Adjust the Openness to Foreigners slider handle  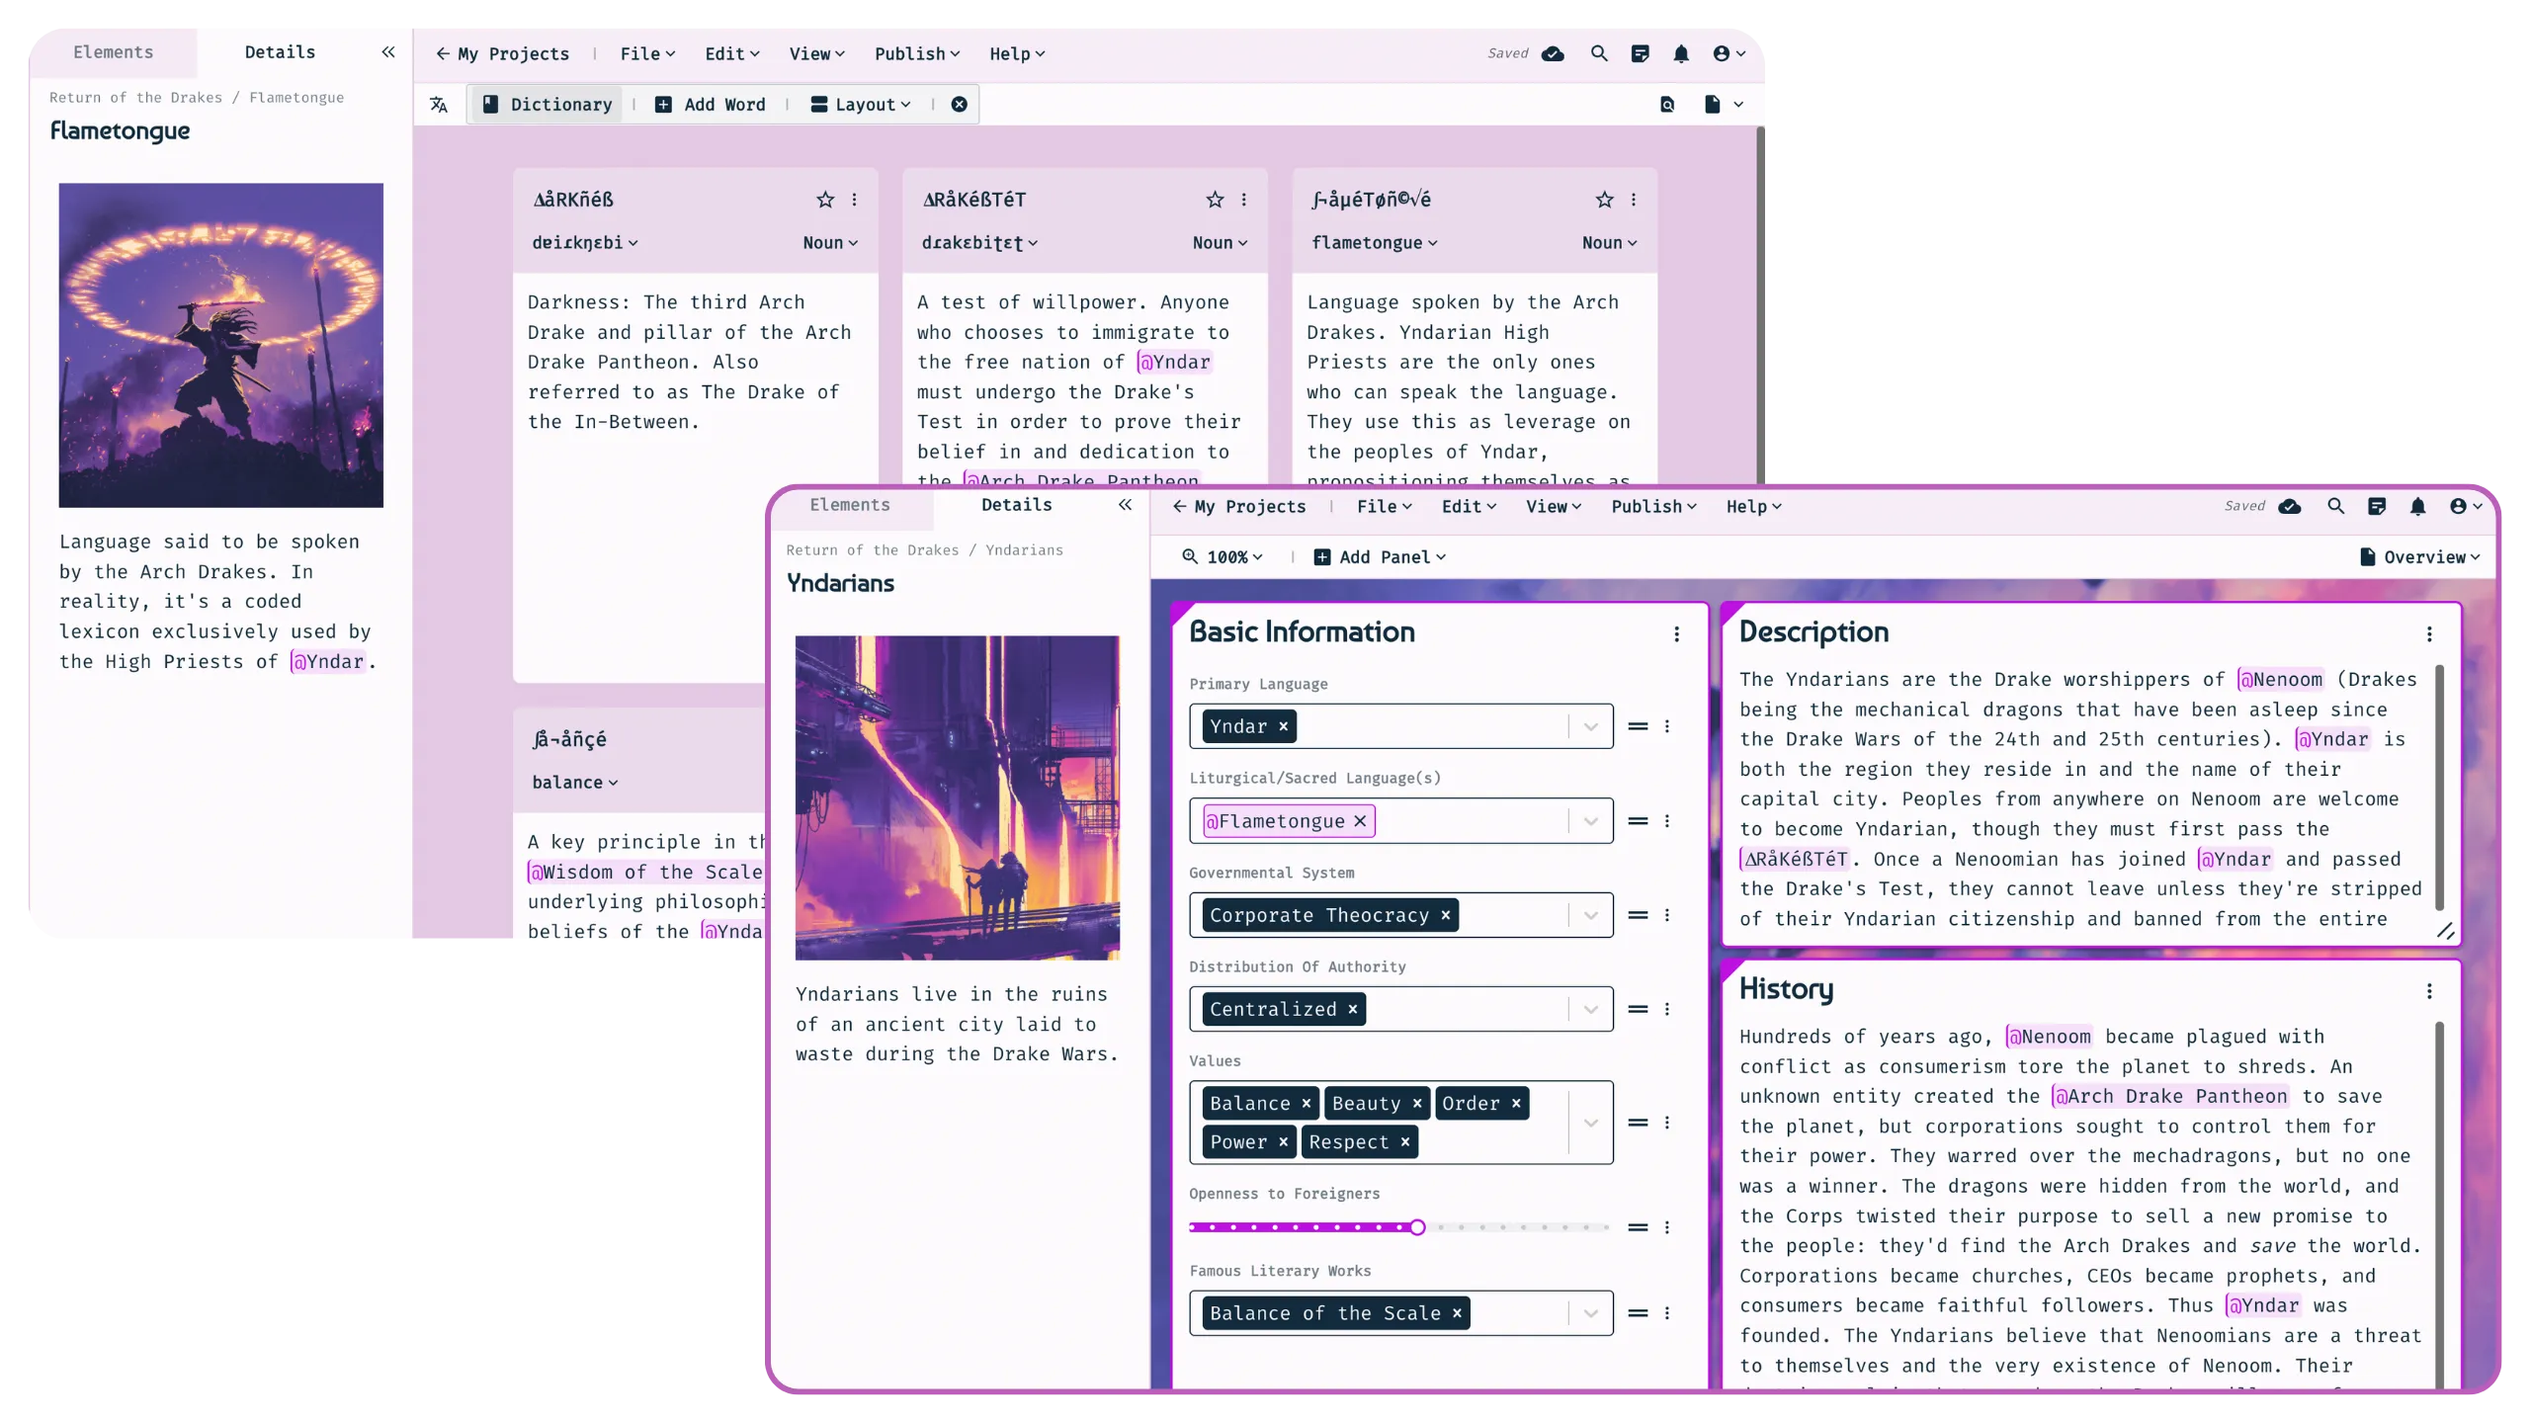(x=1417, y=1227)
